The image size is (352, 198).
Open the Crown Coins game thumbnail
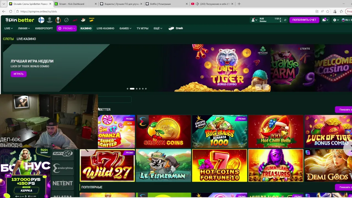point(163,131)
